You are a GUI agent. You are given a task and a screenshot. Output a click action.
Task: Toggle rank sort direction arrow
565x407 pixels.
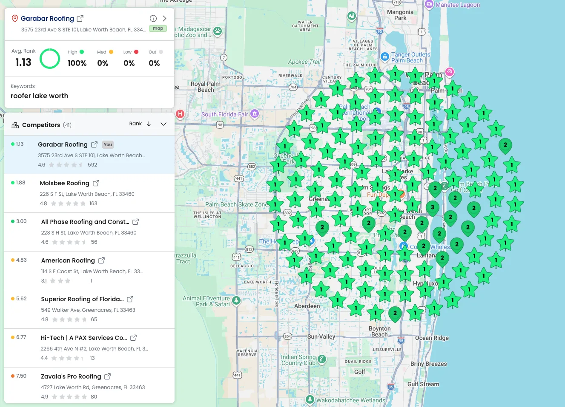(x=149, y=124)
